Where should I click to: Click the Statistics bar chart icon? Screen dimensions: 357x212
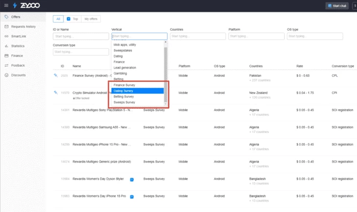6,46
